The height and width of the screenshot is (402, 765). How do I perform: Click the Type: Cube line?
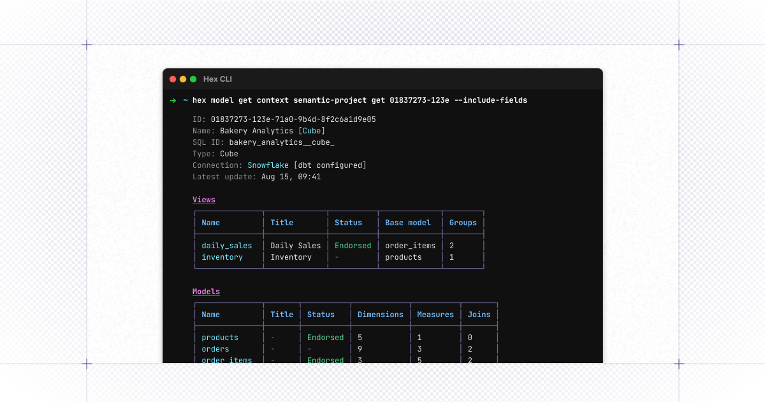point(215,154)
